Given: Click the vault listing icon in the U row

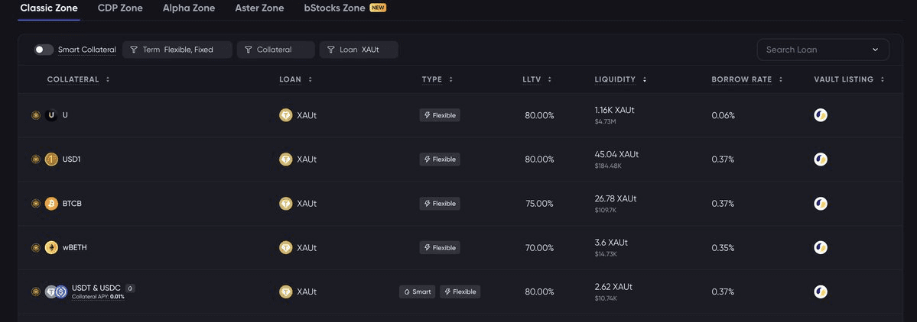Looking at the screenshot, I should [x=821, y=115].
